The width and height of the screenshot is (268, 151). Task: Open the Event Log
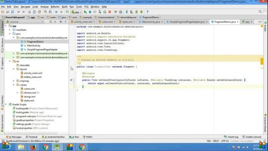(x=231, y=137)
